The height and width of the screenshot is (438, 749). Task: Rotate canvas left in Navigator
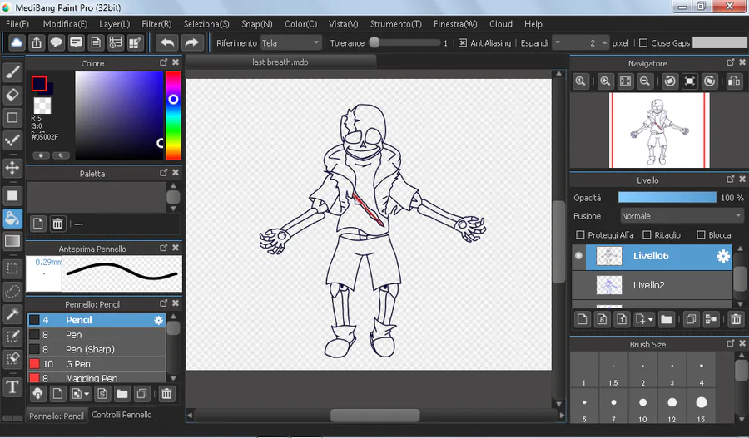point(670,81)
